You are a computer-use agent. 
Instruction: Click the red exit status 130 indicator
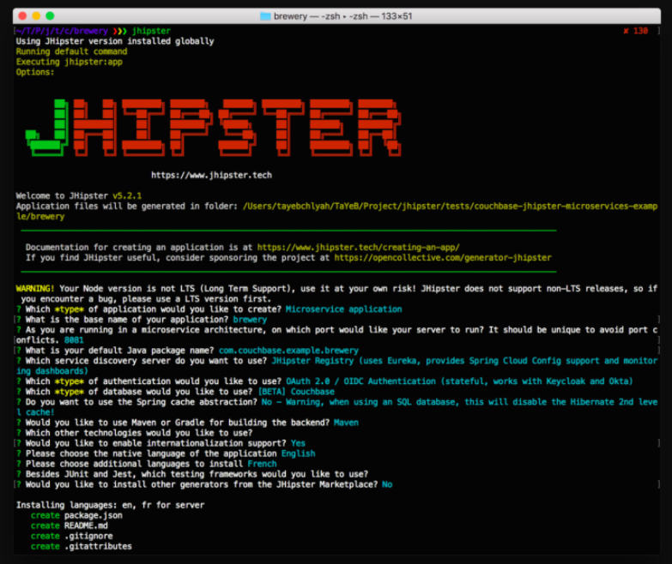636,30
